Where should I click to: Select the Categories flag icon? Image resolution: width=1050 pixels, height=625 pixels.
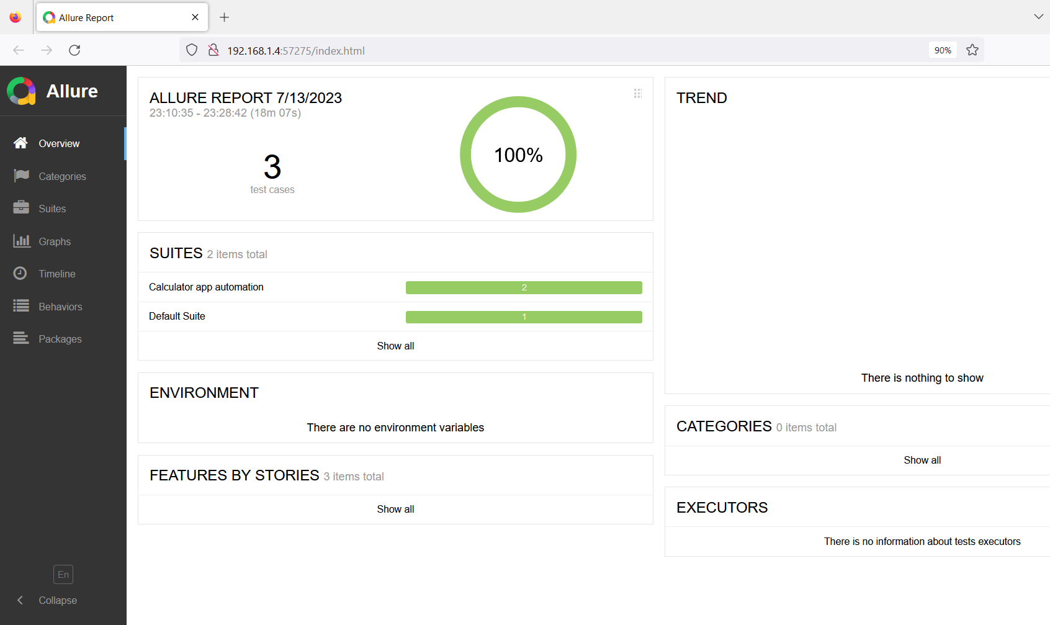click(x=20, y=176)
